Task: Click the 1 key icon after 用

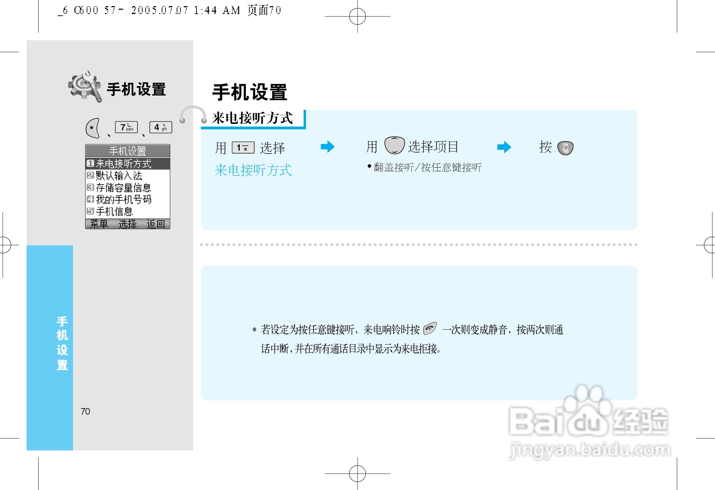Action: [x=243, y=148]
